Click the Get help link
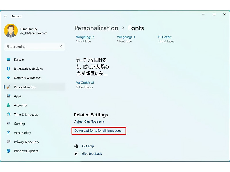This screenshot has width=230, height=172. coord(88,146)
